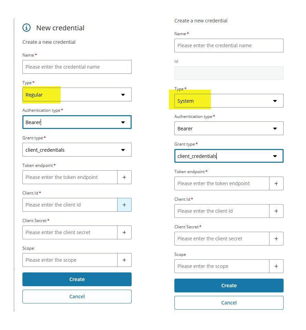Click highlighted plus button beside Client Id in Regular form
306x330 pixels.
[x=124, y=205]
